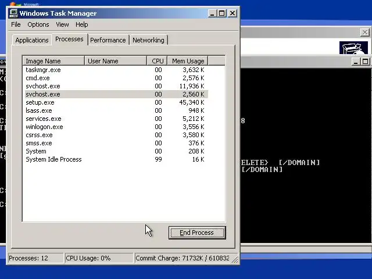The height and width of the screenshot is (279, 372).
Task: Switch to the Performance tab
Action: pos(108,40)
